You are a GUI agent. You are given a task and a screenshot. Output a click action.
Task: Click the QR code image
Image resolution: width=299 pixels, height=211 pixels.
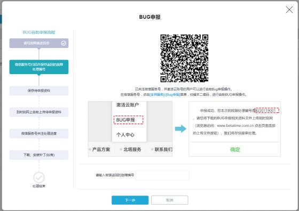point(184,58)
